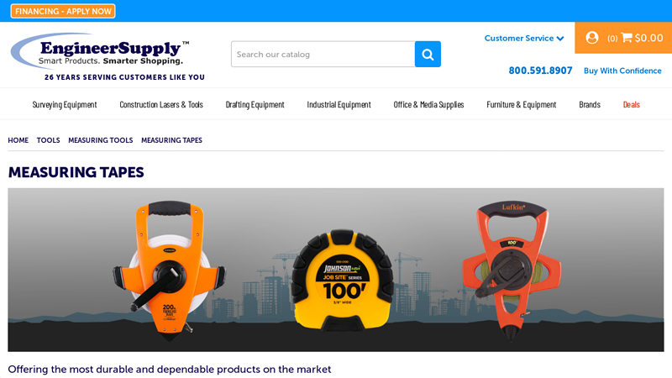
Task: Open Construction Lasers & Tools menu
Action: (x=161, y=105)
